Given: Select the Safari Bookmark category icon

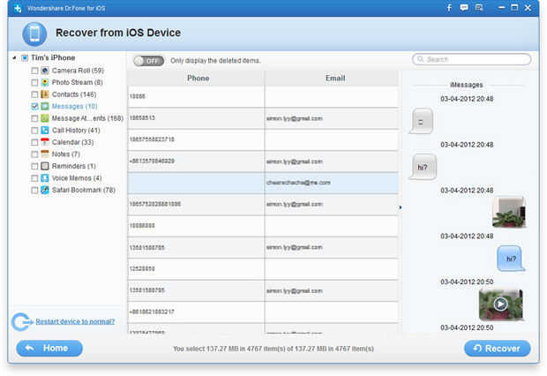Looking at the screenshot, I should click(45, 190).
